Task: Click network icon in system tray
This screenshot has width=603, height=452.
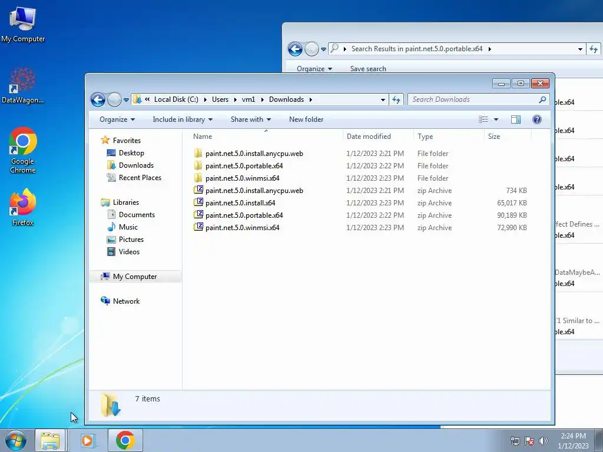Action: (x=515, y=441)
